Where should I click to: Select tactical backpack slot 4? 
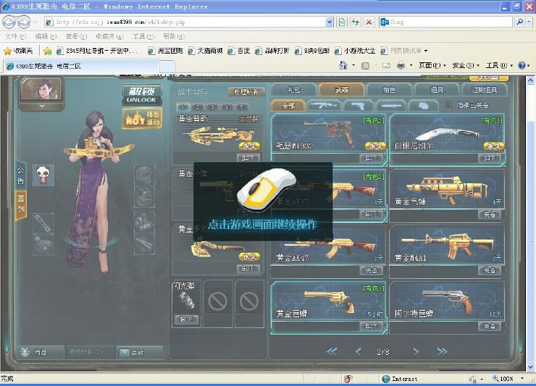[x=227, y=107]
